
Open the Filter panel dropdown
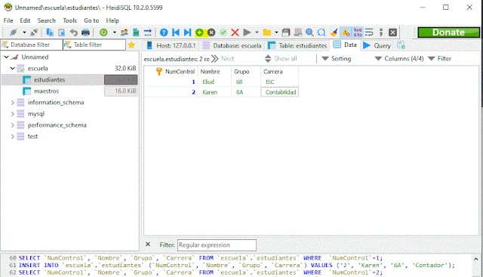439,59
